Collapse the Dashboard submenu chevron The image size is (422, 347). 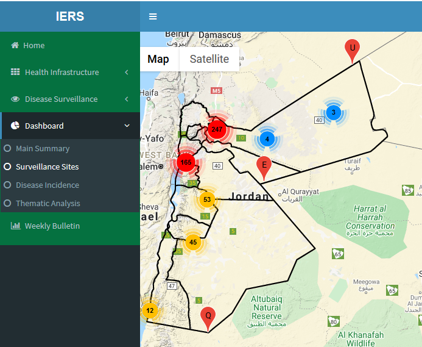[x=127, y=126]
